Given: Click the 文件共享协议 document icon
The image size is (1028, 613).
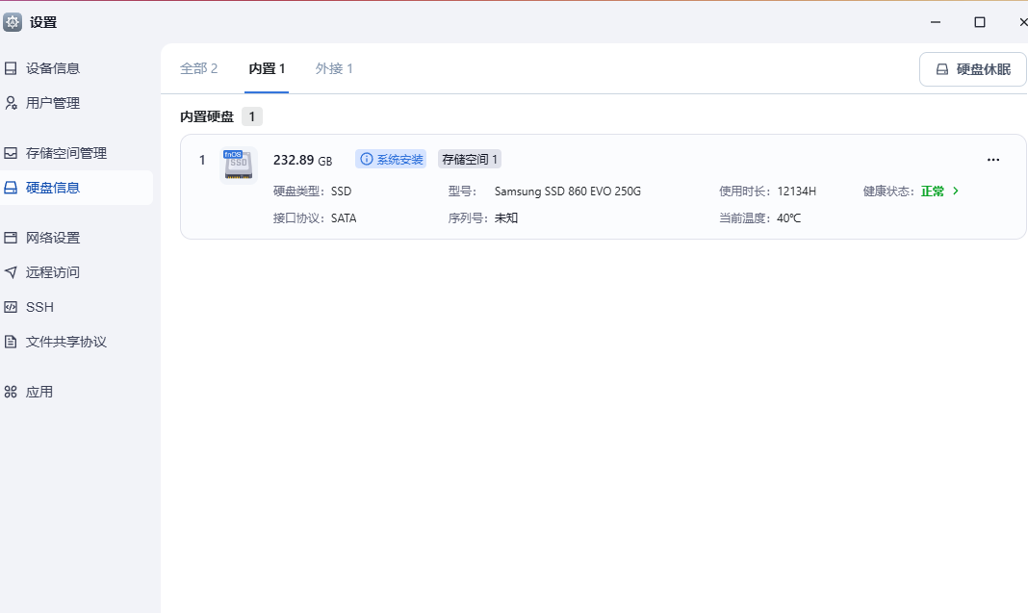Looking at the screenshot, I should pos(11,342).
